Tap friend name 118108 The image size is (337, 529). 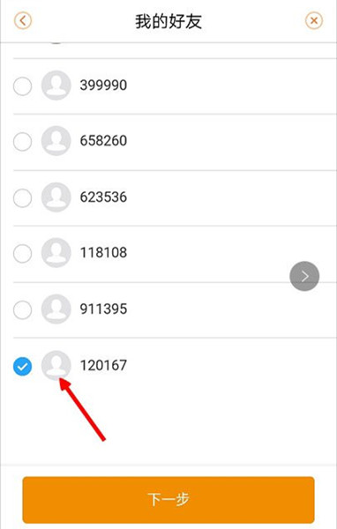tap(103, 252)
